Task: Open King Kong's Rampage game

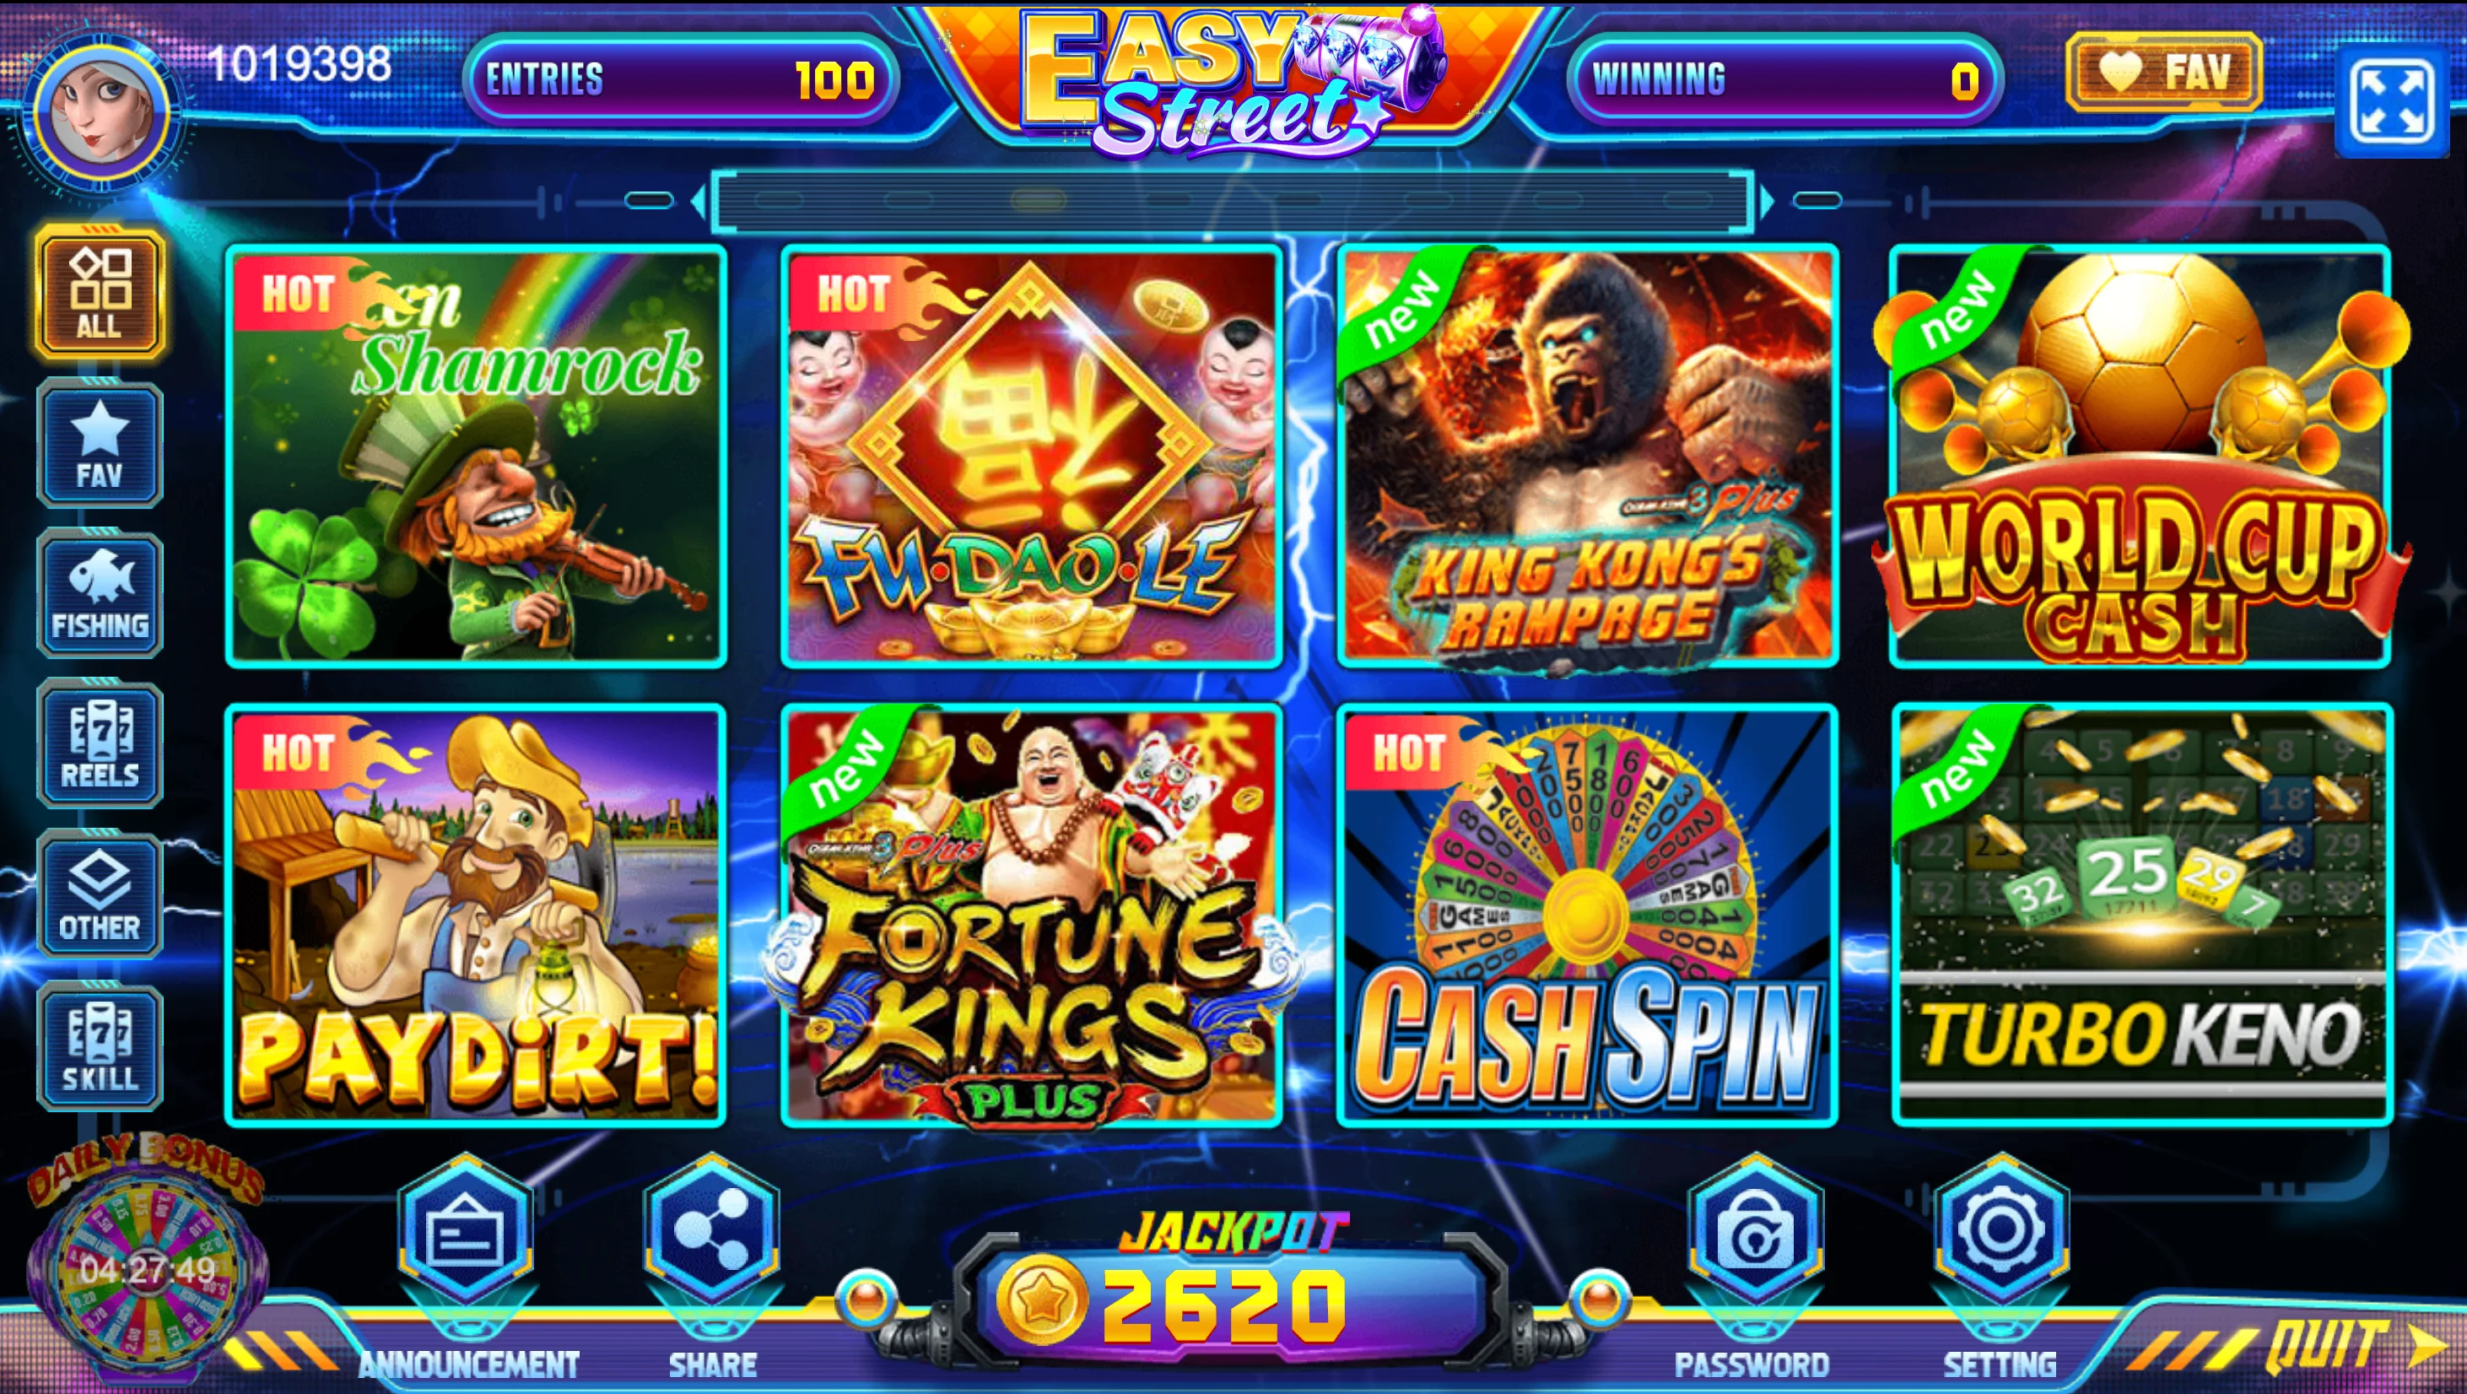Action: pos(1587,456)
